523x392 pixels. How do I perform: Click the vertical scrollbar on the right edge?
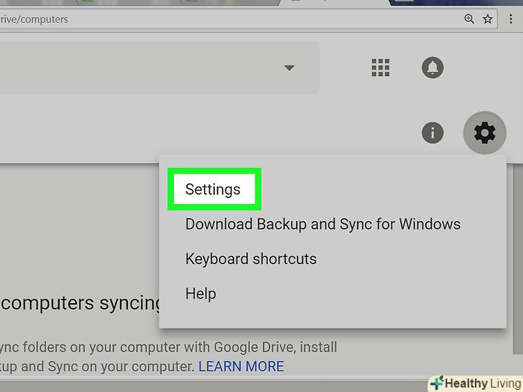[x=519, y=215]
